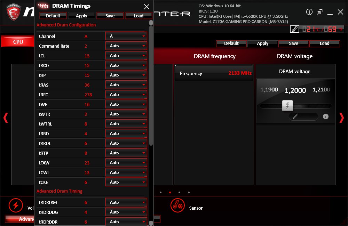The image size is (348, 226).
Task: Click Default in the DRAM Timings panel
Action: click(x=53, y=16)
